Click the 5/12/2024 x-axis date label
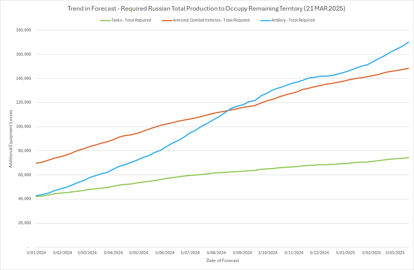Viewport: 414px width, 270px height. click(x=319, y=253)
